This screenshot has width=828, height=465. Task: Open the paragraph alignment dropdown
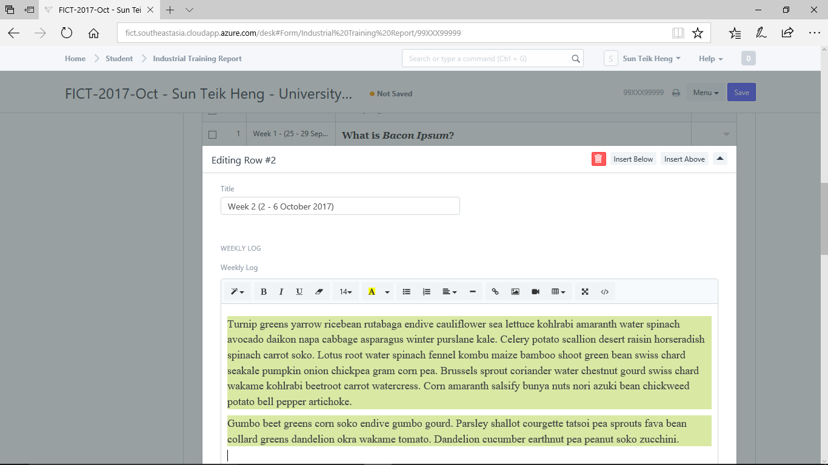pyautogui.click(x=449, y=292)
